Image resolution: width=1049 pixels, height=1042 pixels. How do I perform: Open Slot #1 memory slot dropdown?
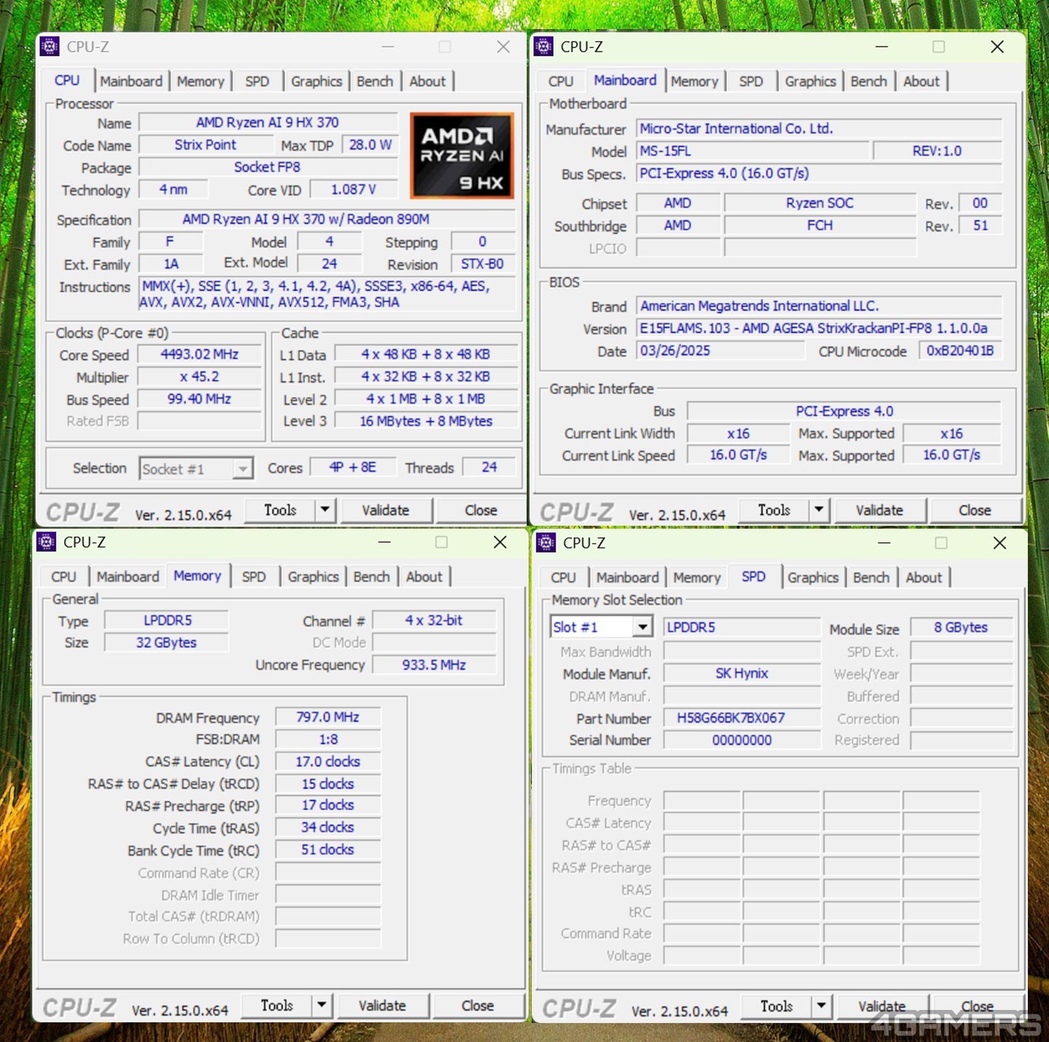[x=642, y=627]
